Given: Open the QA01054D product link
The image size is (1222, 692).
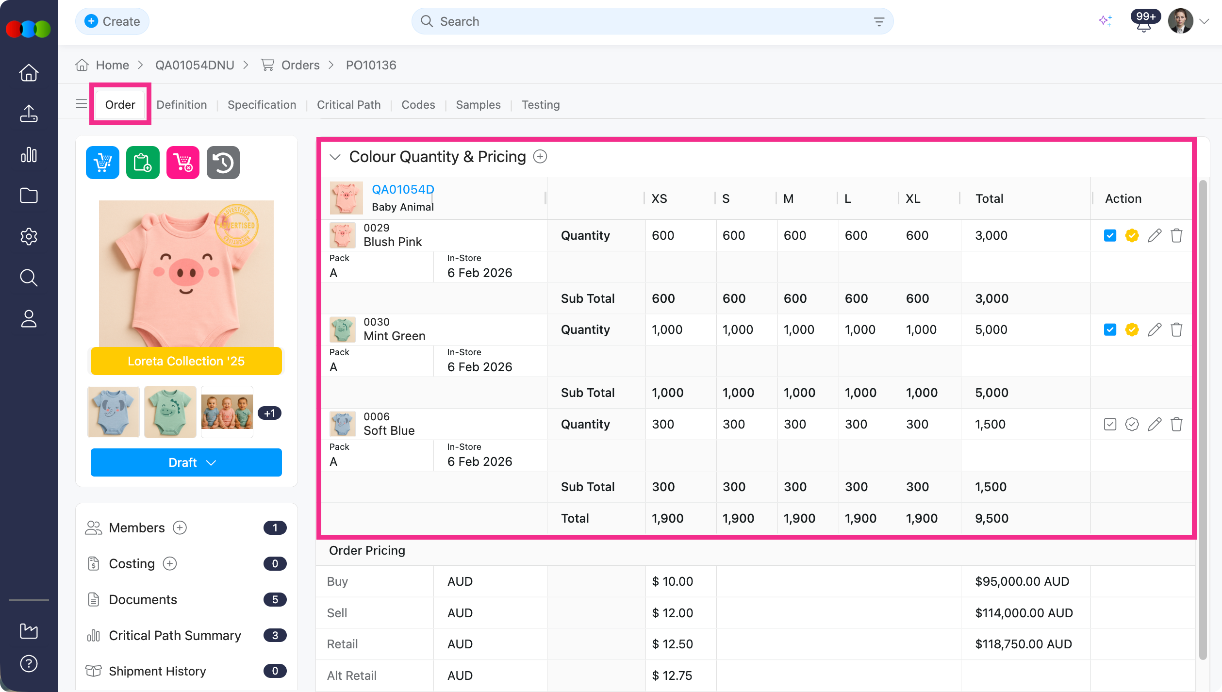Looking at the screenshot, I should tap(402, 189).
